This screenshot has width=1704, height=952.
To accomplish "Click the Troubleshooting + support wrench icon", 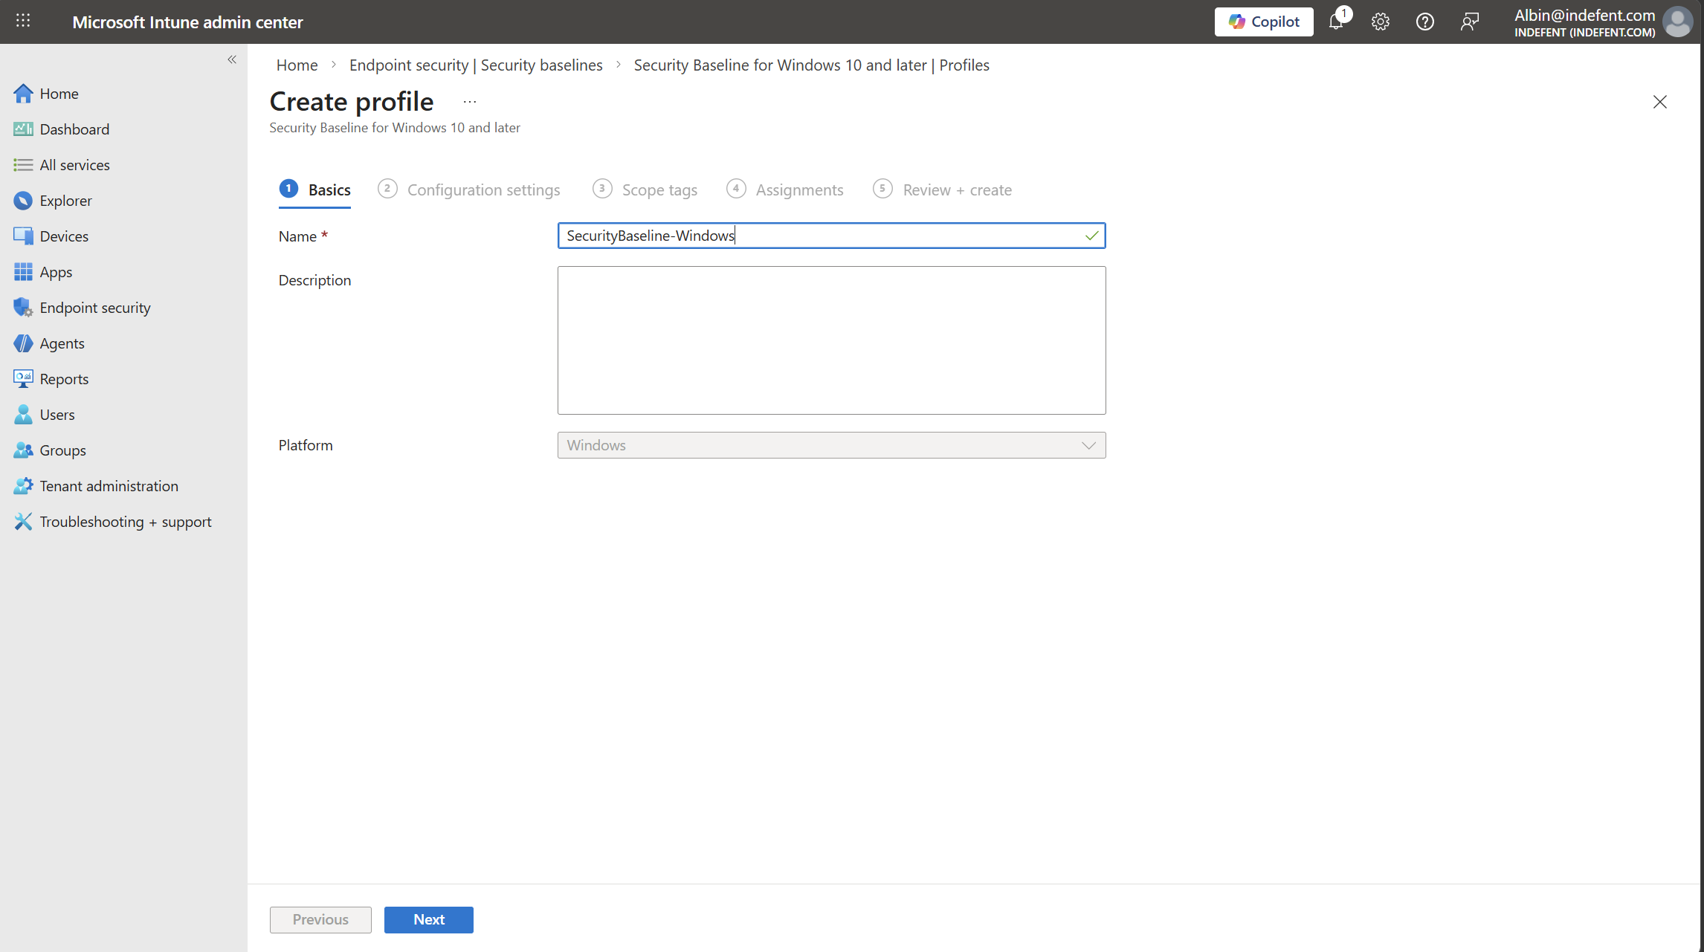I will tap(23, 522).
